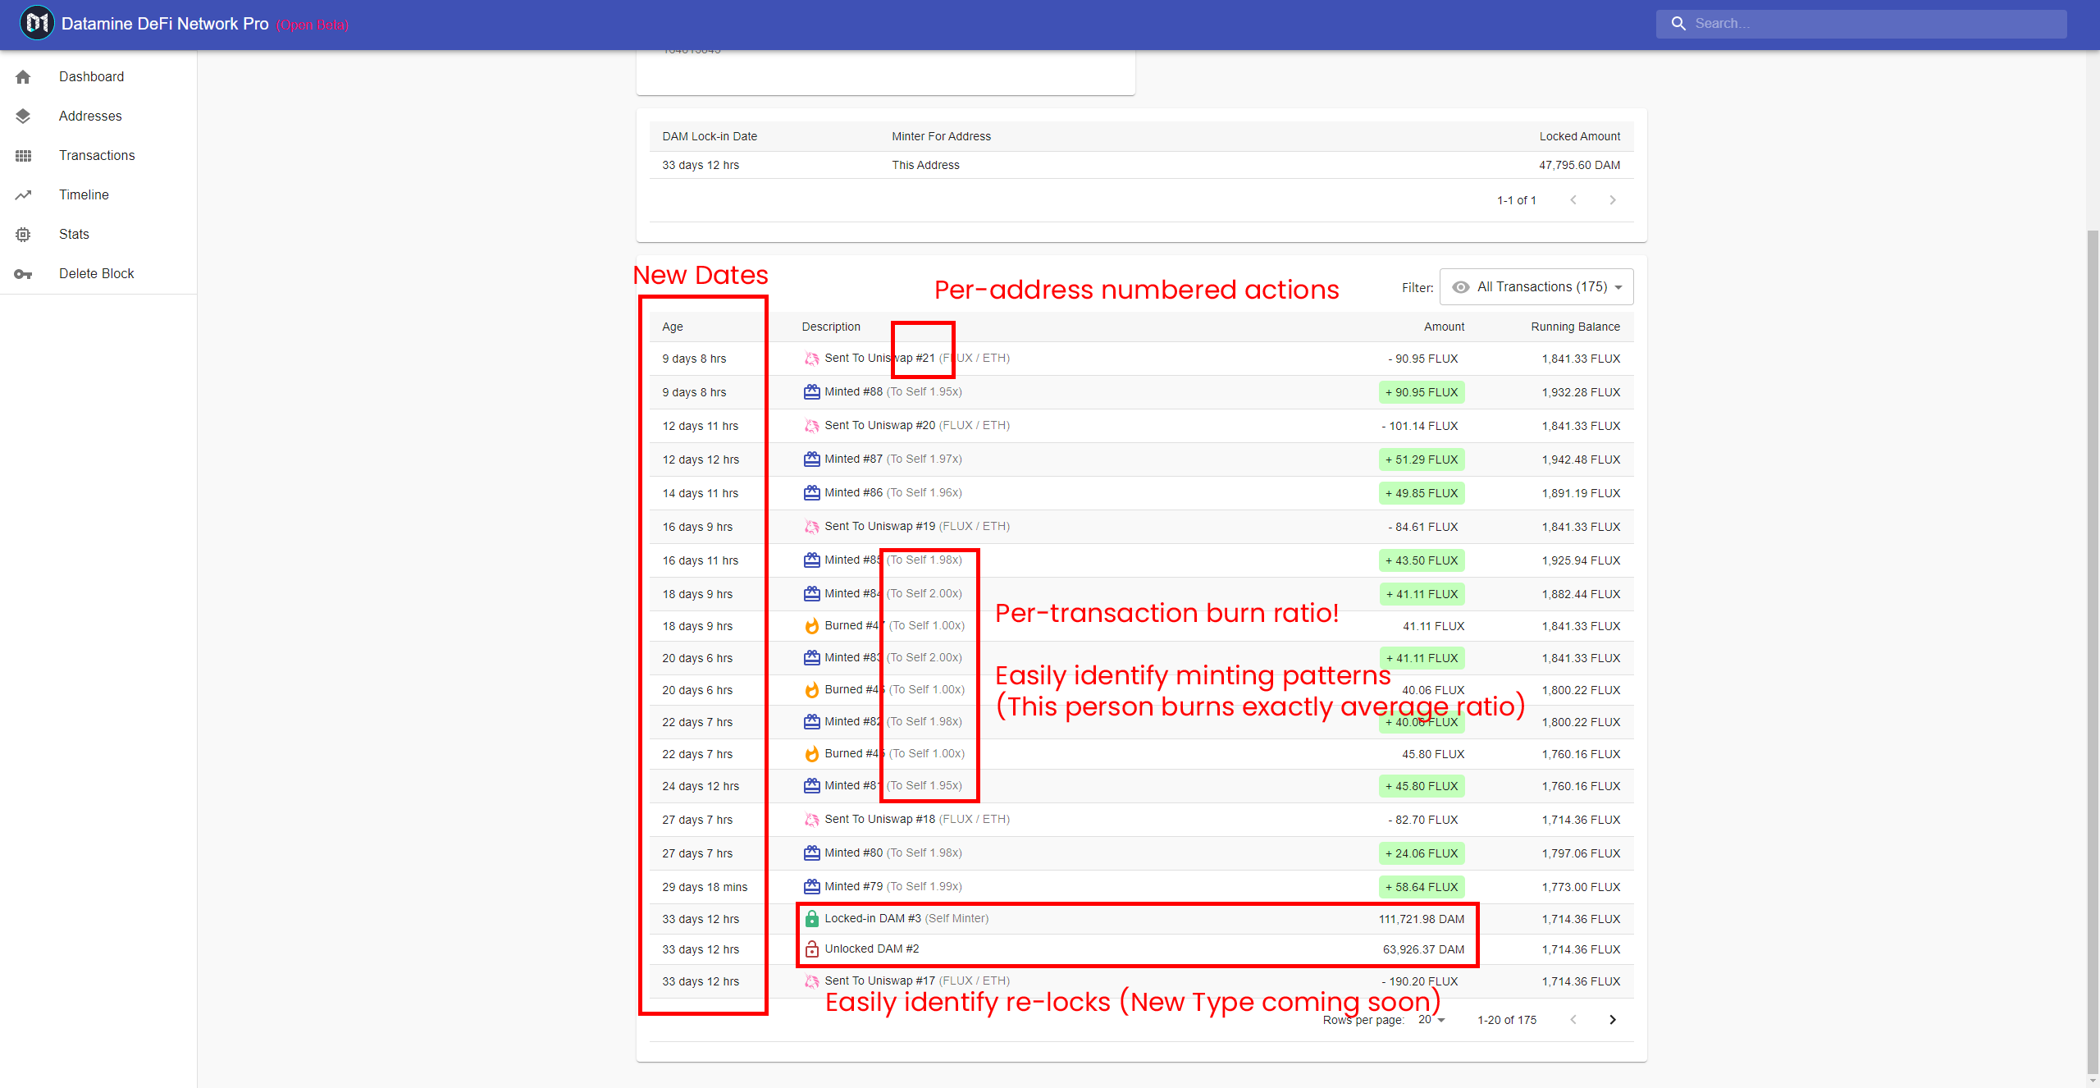Click the Uniswap icon for Sent To Uniswap #21
This screenshot has width=2100, height=1088.
811,359
